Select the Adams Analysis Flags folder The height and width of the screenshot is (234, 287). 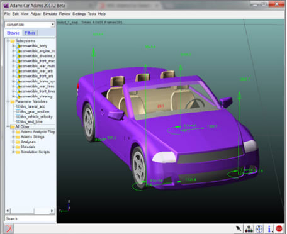point(35,132)
